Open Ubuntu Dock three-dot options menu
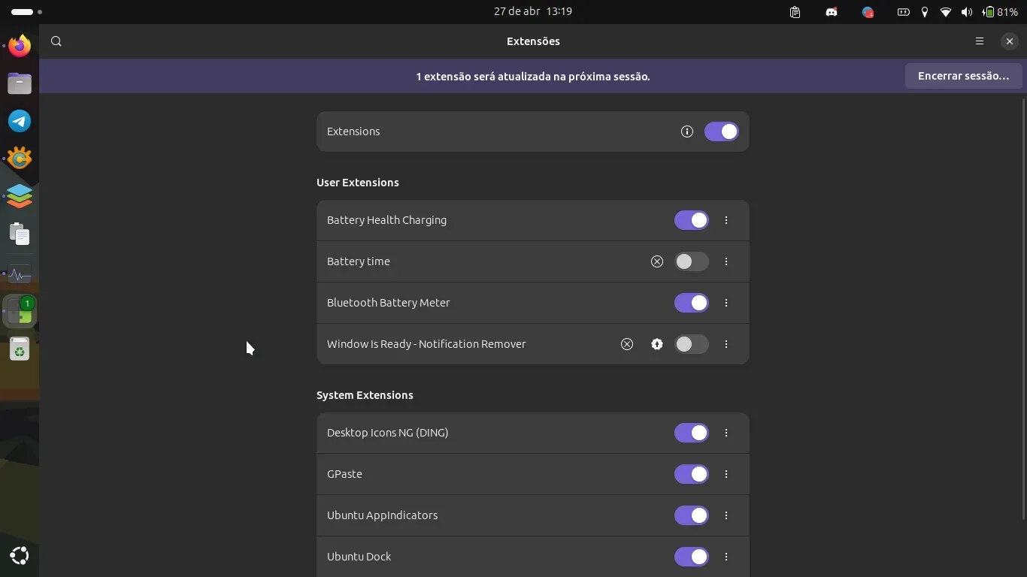Image resolution: width=1027 pixels, height=577 pixels. click(x=726, y=557)
